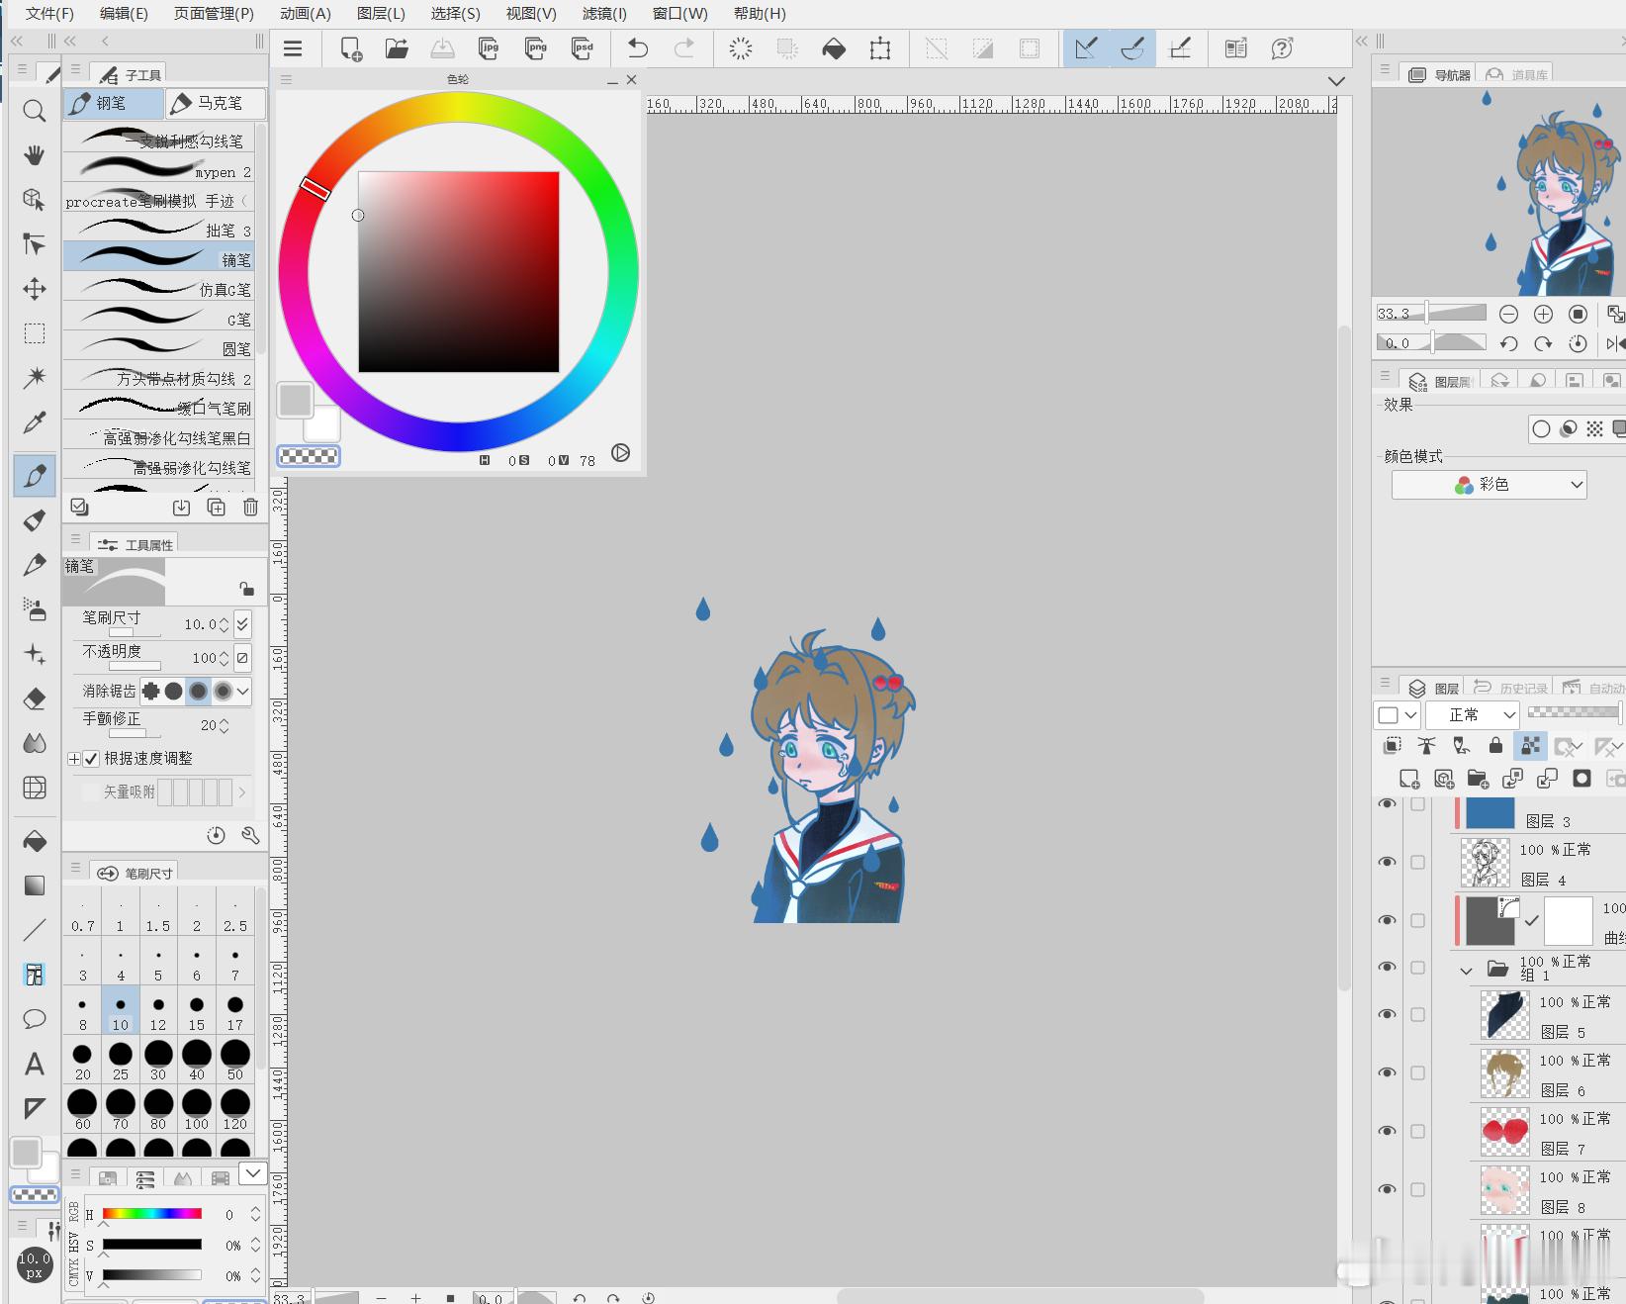Select the Eraser tool in toolbox

click(35, 699)
